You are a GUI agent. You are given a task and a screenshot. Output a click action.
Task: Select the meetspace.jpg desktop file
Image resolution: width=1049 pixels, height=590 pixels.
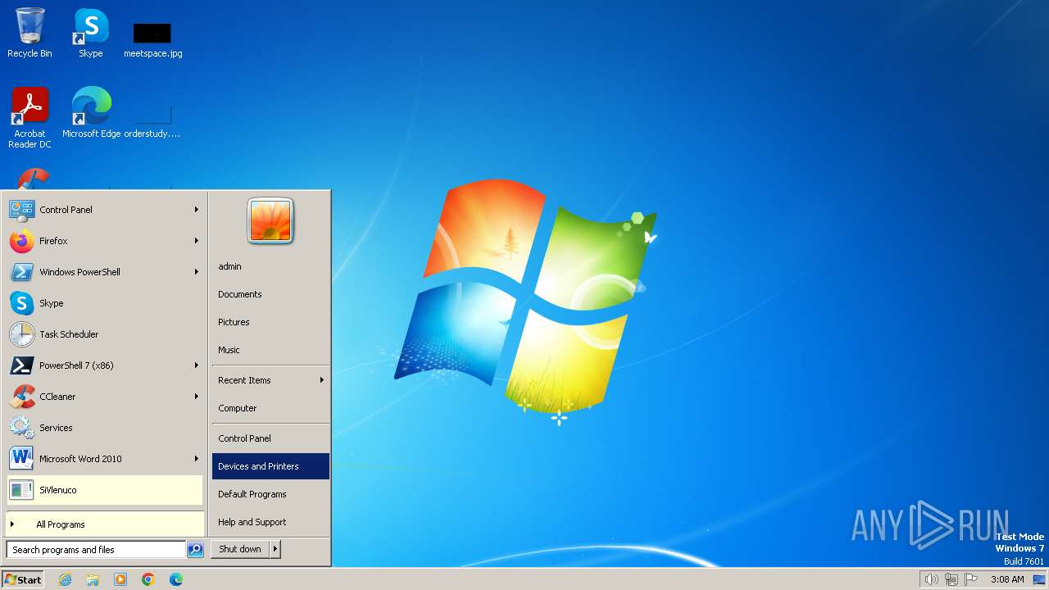tap(152, 39)
